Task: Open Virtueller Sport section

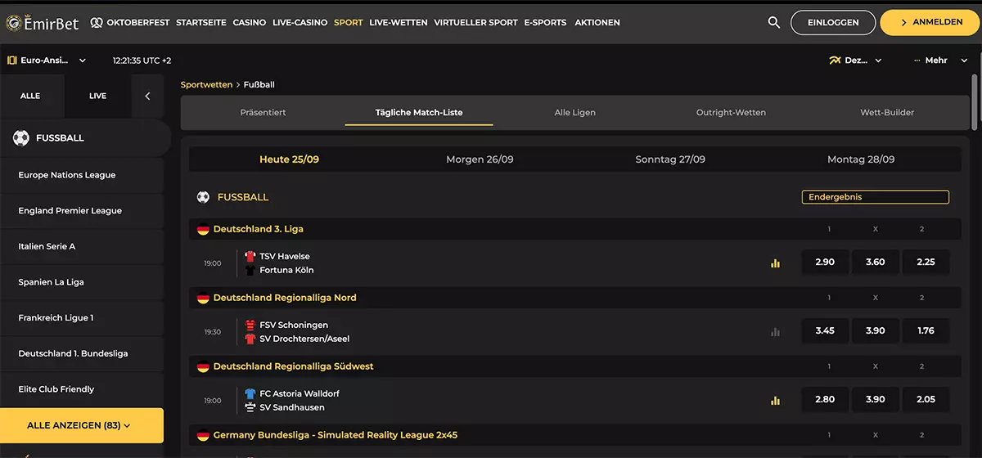Action: [476, 23]
